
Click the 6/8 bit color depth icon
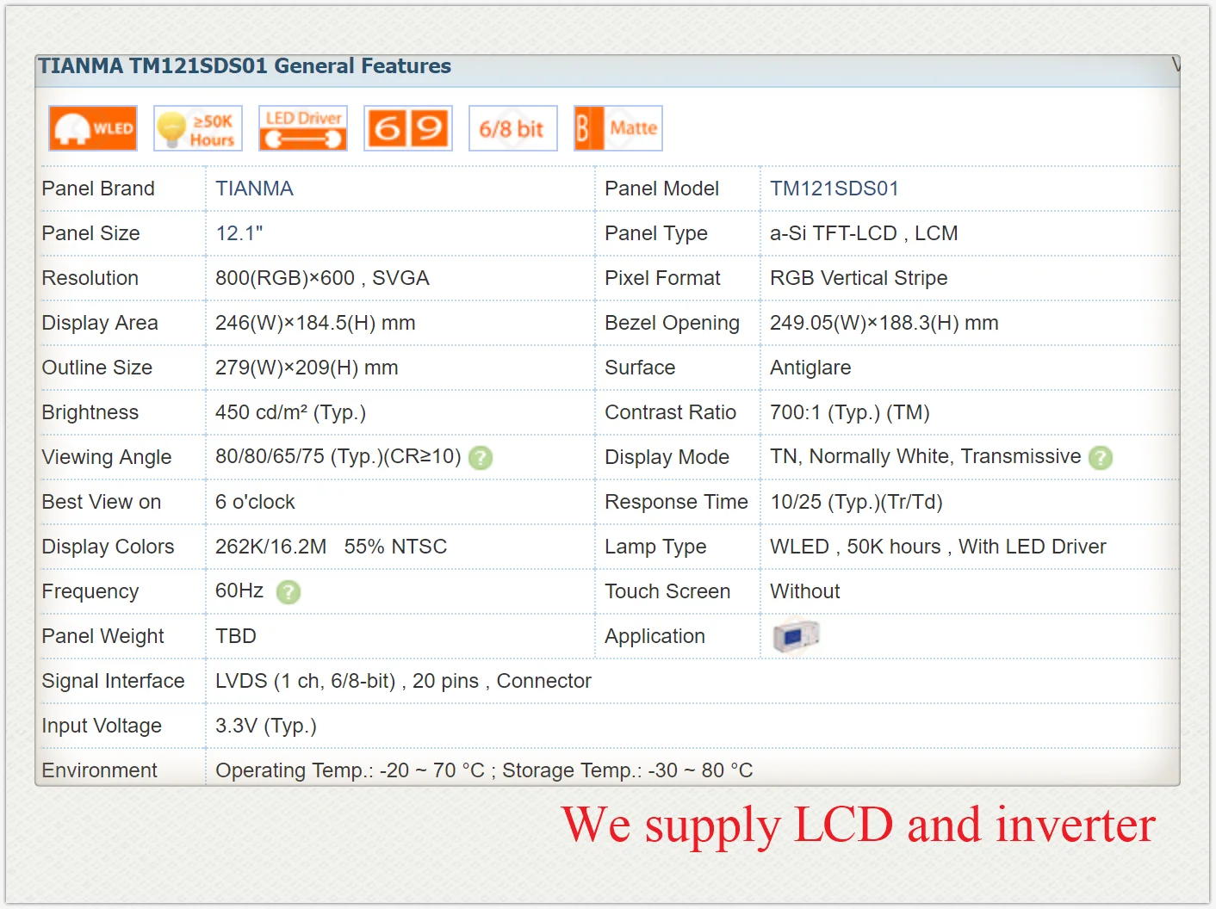[x=513, y=128]
